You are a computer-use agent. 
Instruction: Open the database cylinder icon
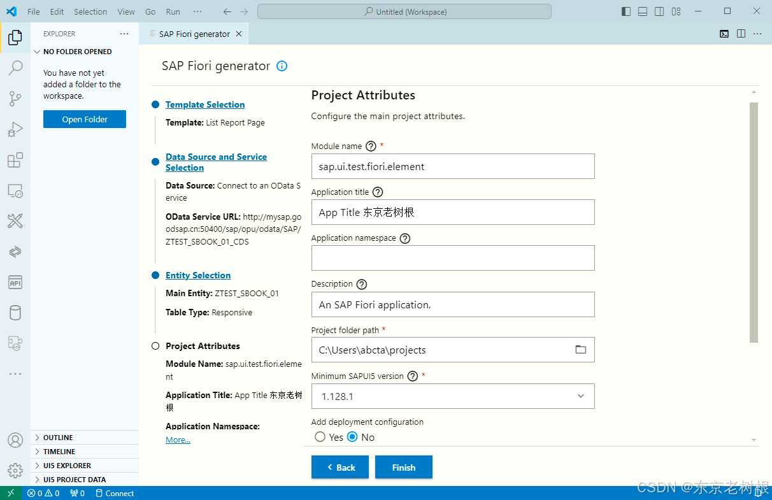coord(15,313)
